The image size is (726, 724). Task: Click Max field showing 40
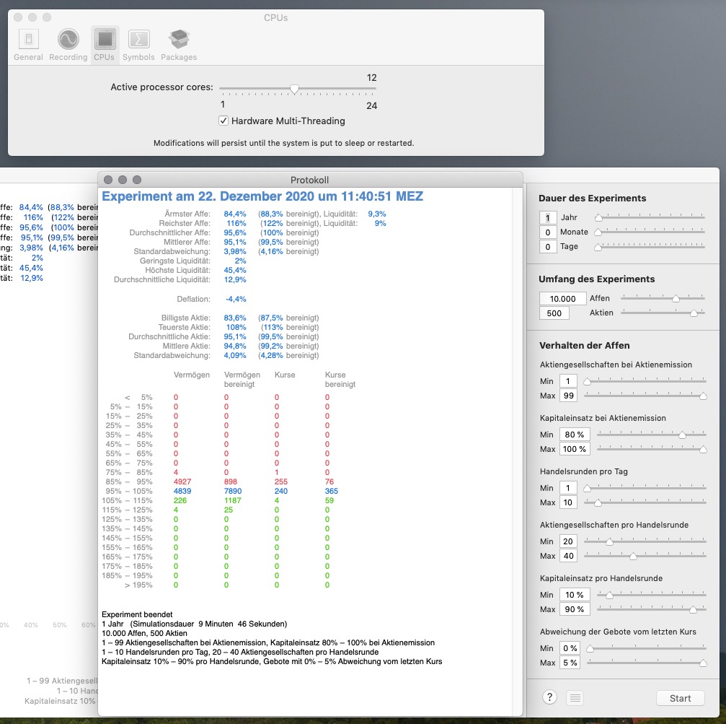point(568,557)
